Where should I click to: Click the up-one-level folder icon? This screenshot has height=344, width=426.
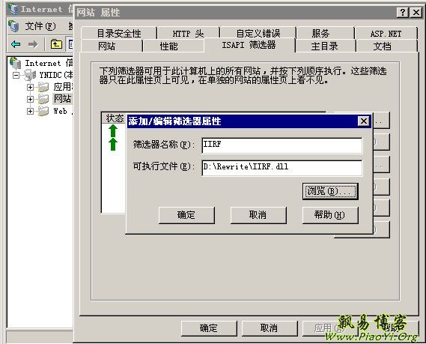pos(56,44)
